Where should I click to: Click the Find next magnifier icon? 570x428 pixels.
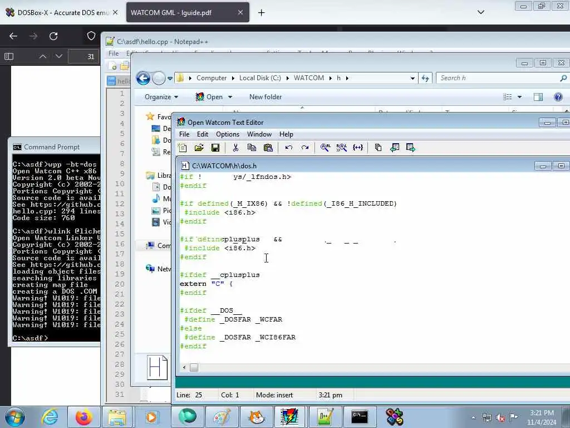click(341, 147)
